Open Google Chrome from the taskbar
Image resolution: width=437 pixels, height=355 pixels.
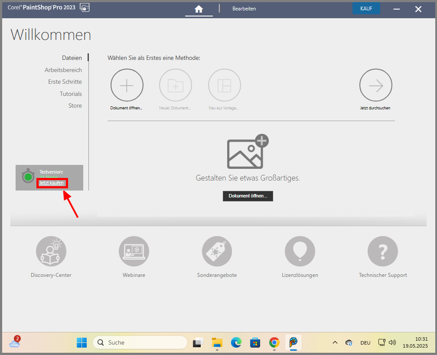(x=274, y=342)
